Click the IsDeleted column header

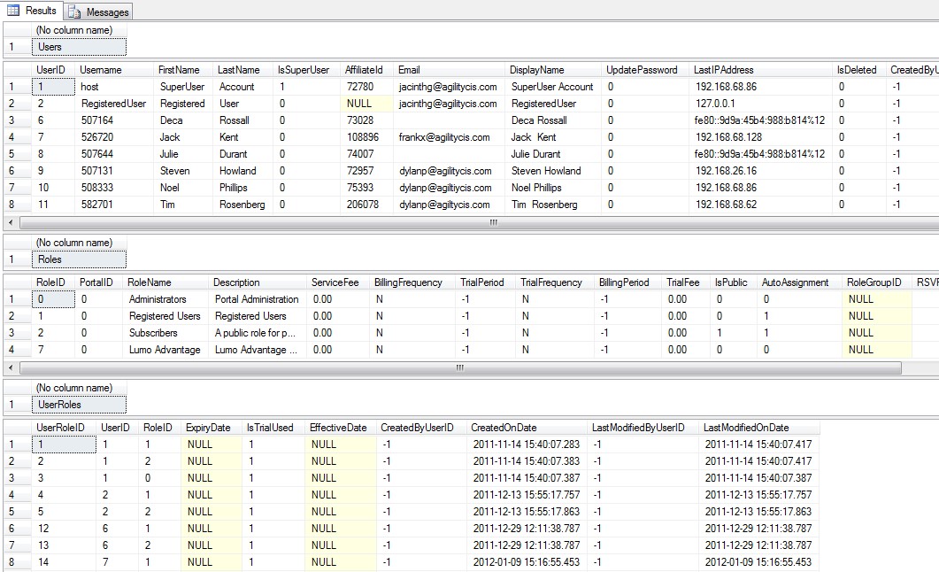click(x=858, y=70)
